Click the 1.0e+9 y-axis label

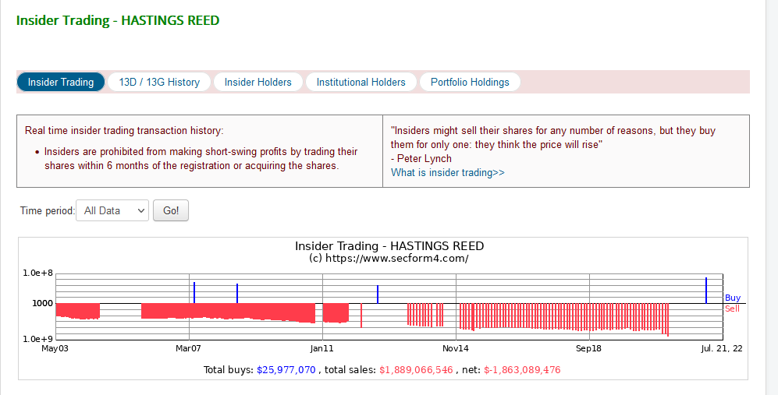pos(37,339)
